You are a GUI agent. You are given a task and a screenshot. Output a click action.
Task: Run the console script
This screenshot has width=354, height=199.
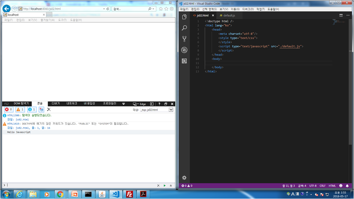pos(164,186)
